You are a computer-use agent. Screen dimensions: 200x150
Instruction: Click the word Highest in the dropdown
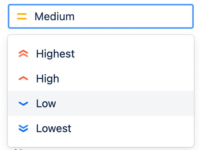pyautogui.click(x=55, y=54)
